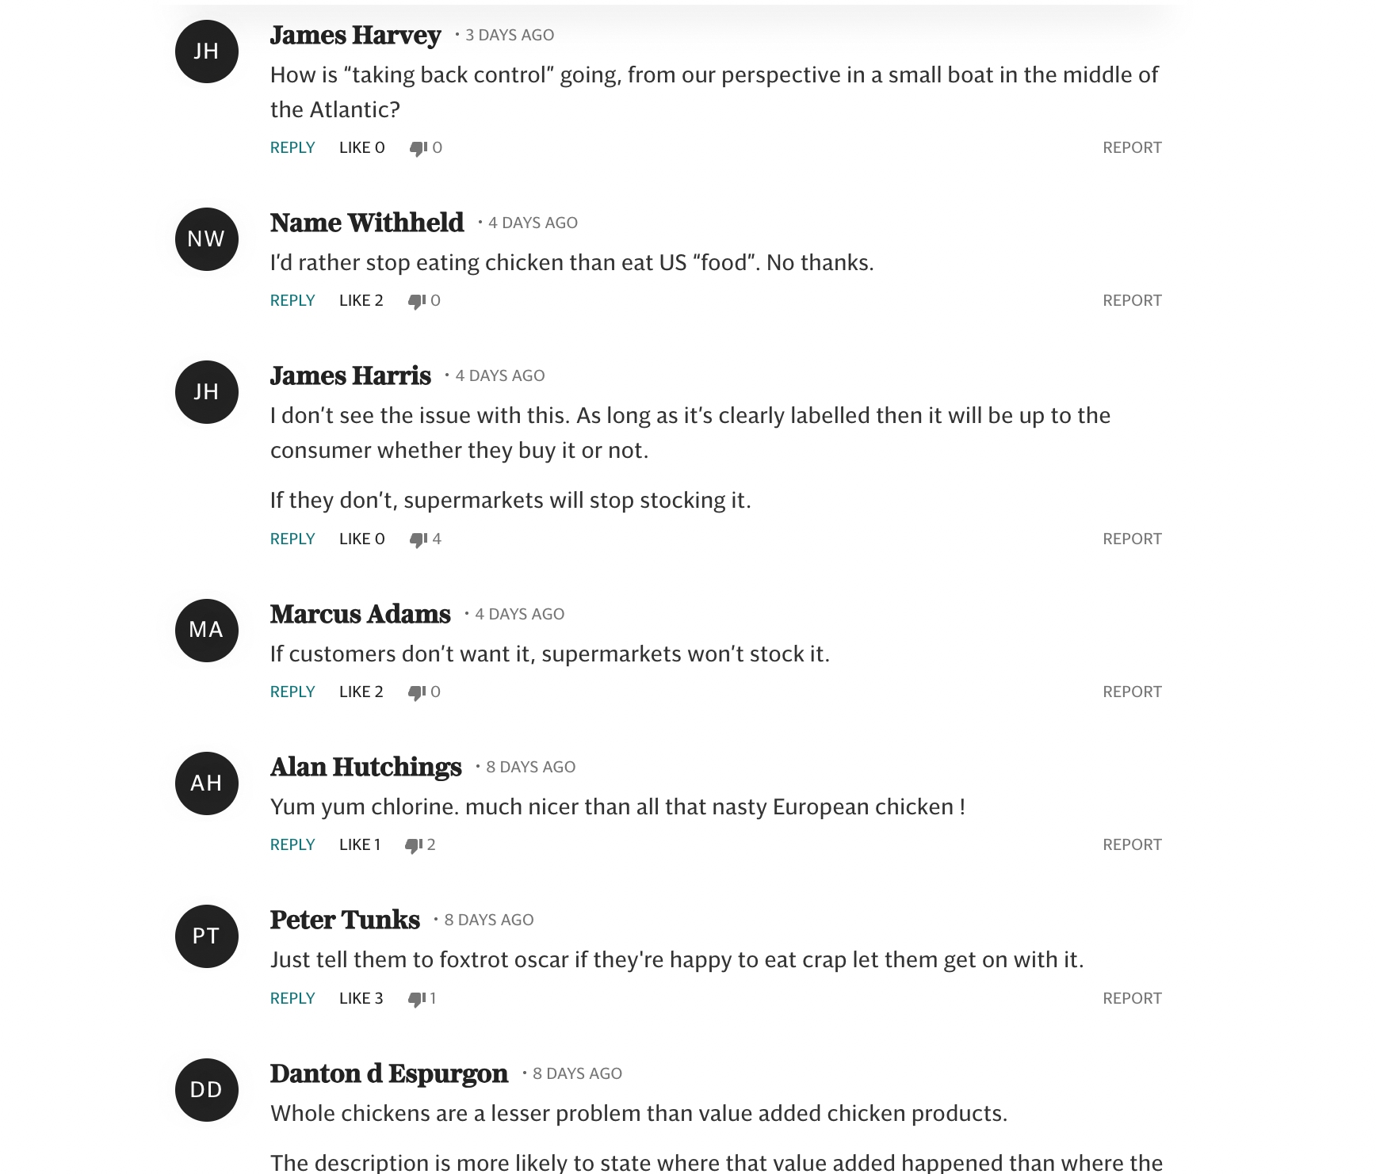
Task: Report James Harris's comment
Action: pyautogui.click(x=1131, y=539)
